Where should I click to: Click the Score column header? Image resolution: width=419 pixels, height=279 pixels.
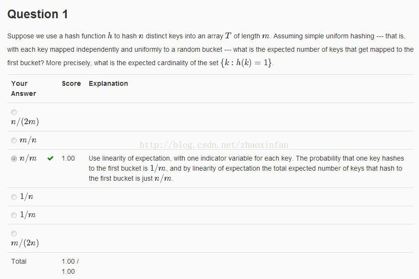72,83
